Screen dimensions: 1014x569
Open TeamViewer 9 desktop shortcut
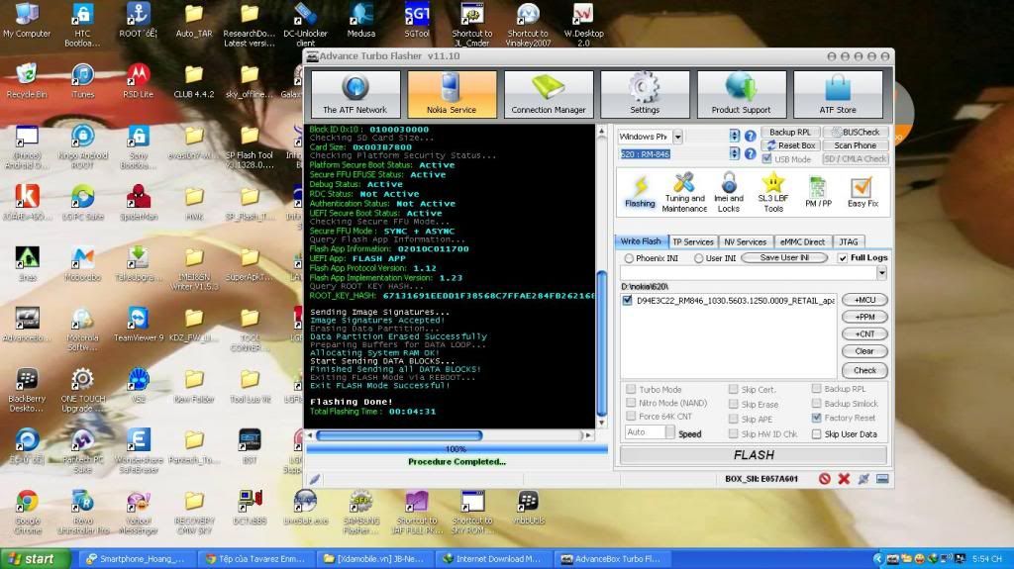click(139, 325)
